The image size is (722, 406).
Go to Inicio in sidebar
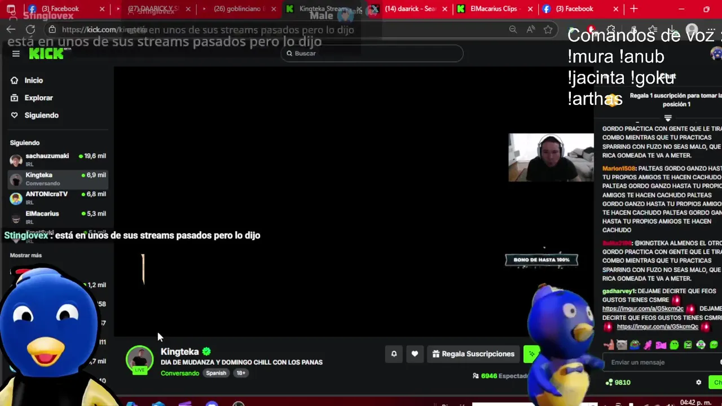(x=27, y=80)
